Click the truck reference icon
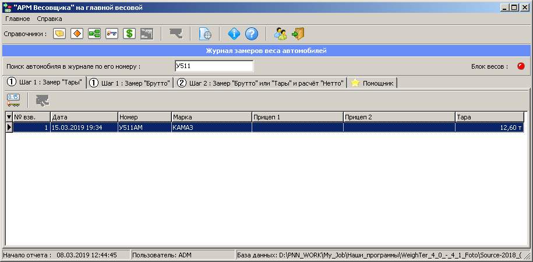 [x=111, y=34]
